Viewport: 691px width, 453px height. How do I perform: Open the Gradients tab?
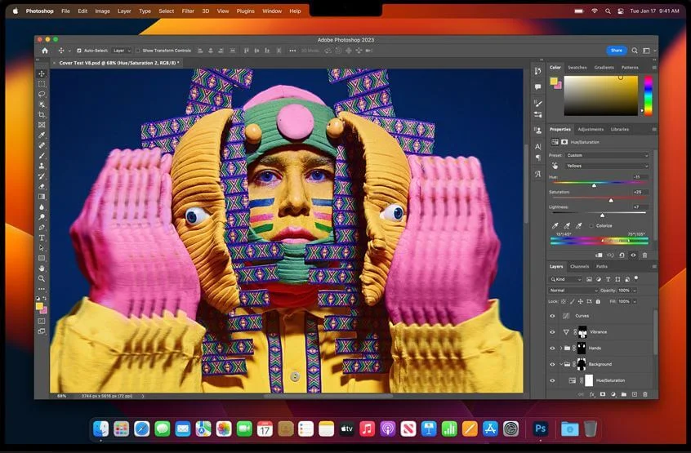coord(604,68)
